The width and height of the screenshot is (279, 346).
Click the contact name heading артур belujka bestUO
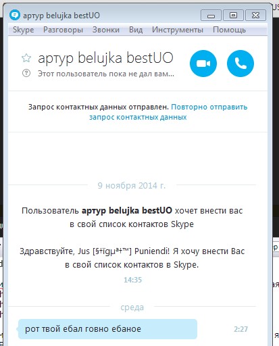coord(105,58)
